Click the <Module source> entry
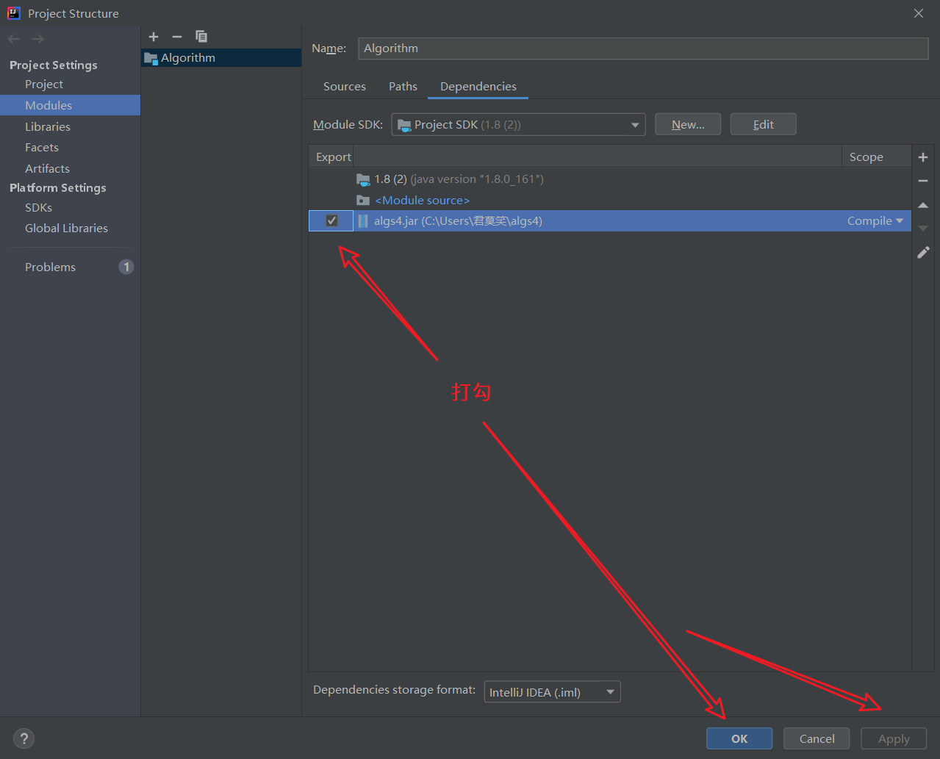This screenshot has width=940, height=759. (x=422, y=200)
